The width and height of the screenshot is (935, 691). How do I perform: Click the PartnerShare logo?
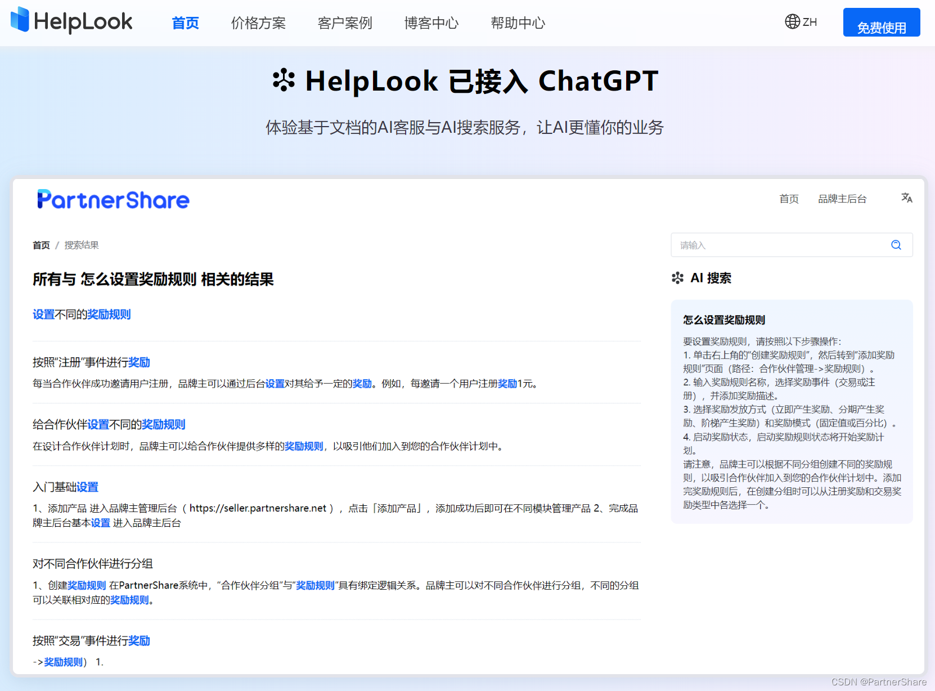pos(113,200)
